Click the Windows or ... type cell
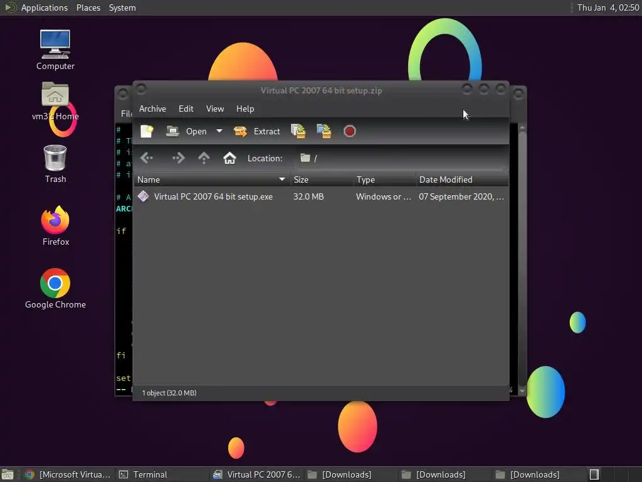Viewport: 642px width, 482px height. (x=383, y=196)
